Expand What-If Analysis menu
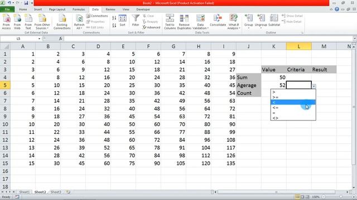The height and width of the screenshot is (200, 357). (x=233, y=22)
